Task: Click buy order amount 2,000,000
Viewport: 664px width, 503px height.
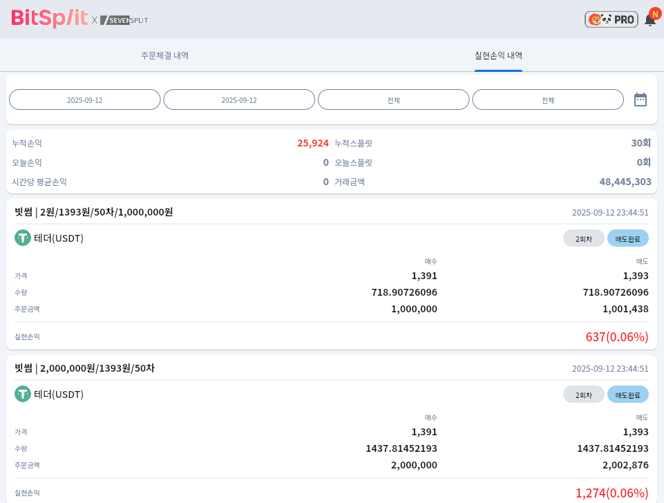Action: [414, 465]
